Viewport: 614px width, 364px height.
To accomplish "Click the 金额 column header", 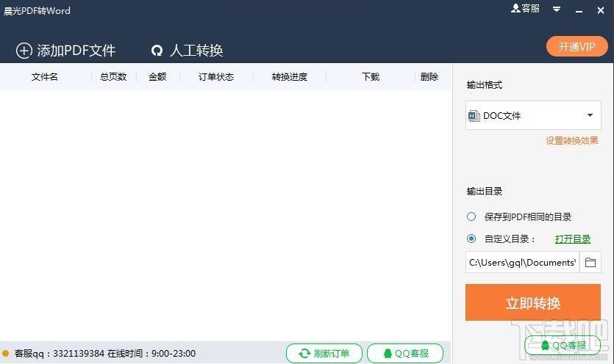I will [157, 76].
